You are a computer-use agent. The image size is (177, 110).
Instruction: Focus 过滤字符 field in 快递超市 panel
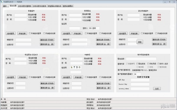[x=24, y=44]
